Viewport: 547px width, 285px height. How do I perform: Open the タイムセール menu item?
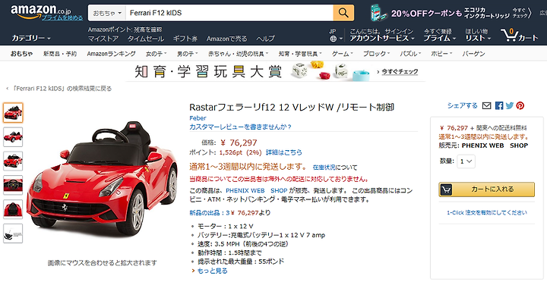tap(146, 39)
